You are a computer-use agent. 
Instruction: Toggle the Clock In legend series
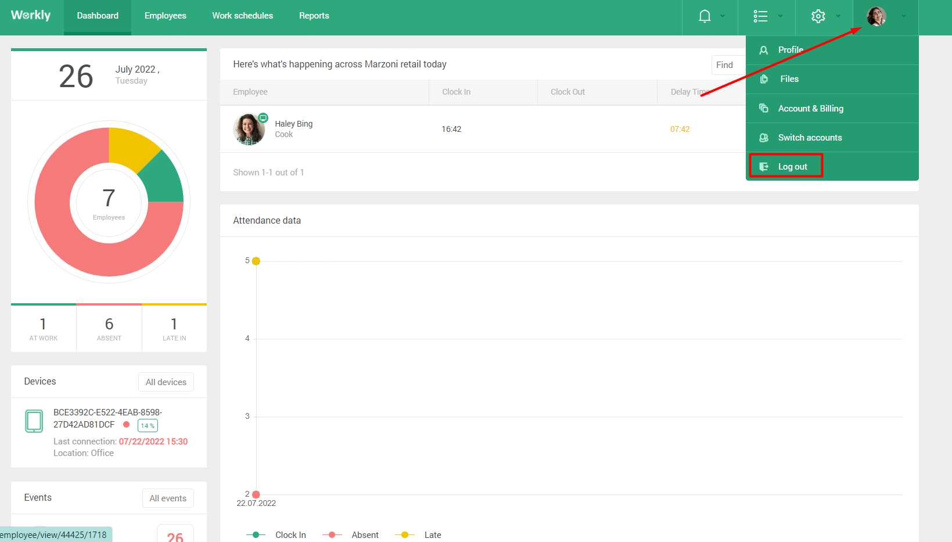coord(276,535)
